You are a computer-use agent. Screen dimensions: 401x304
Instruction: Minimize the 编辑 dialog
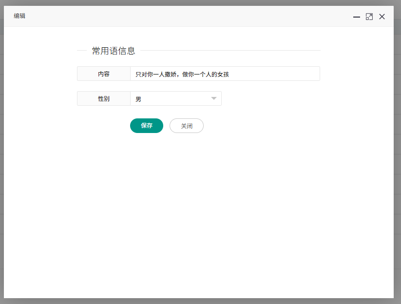click(357, 17)
